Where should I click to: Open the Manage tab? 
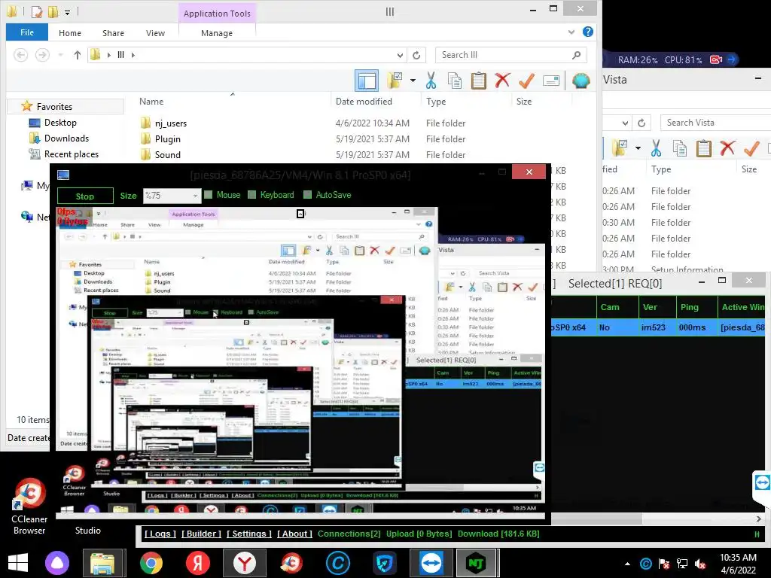[217, 33]
